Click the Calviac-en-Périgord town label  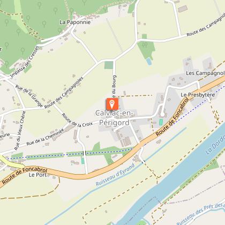(115, 118)
